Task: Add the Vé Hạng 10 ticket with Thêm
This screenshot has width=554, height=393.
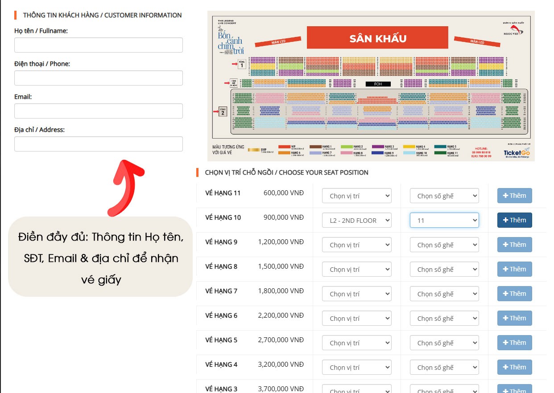Action: click(514, 220)
